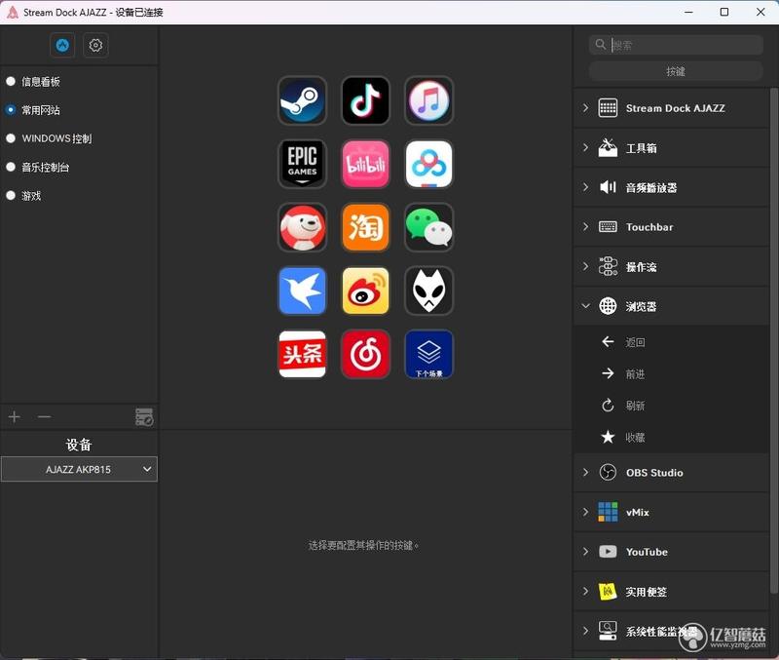Click the iTunes music key icon
779x660 pixels.
pos(429,100)
